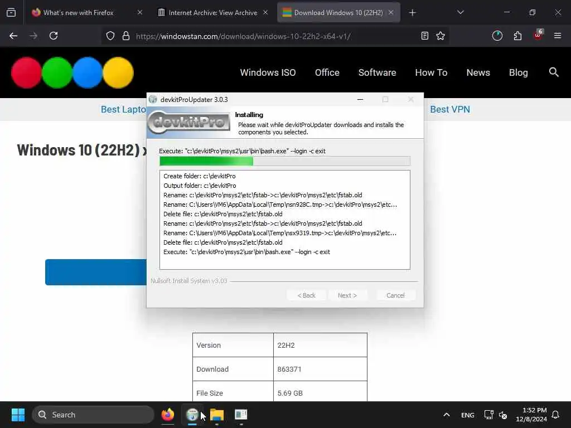Select 'Create folder: c:\devkitPro' log line

(200, 176)
